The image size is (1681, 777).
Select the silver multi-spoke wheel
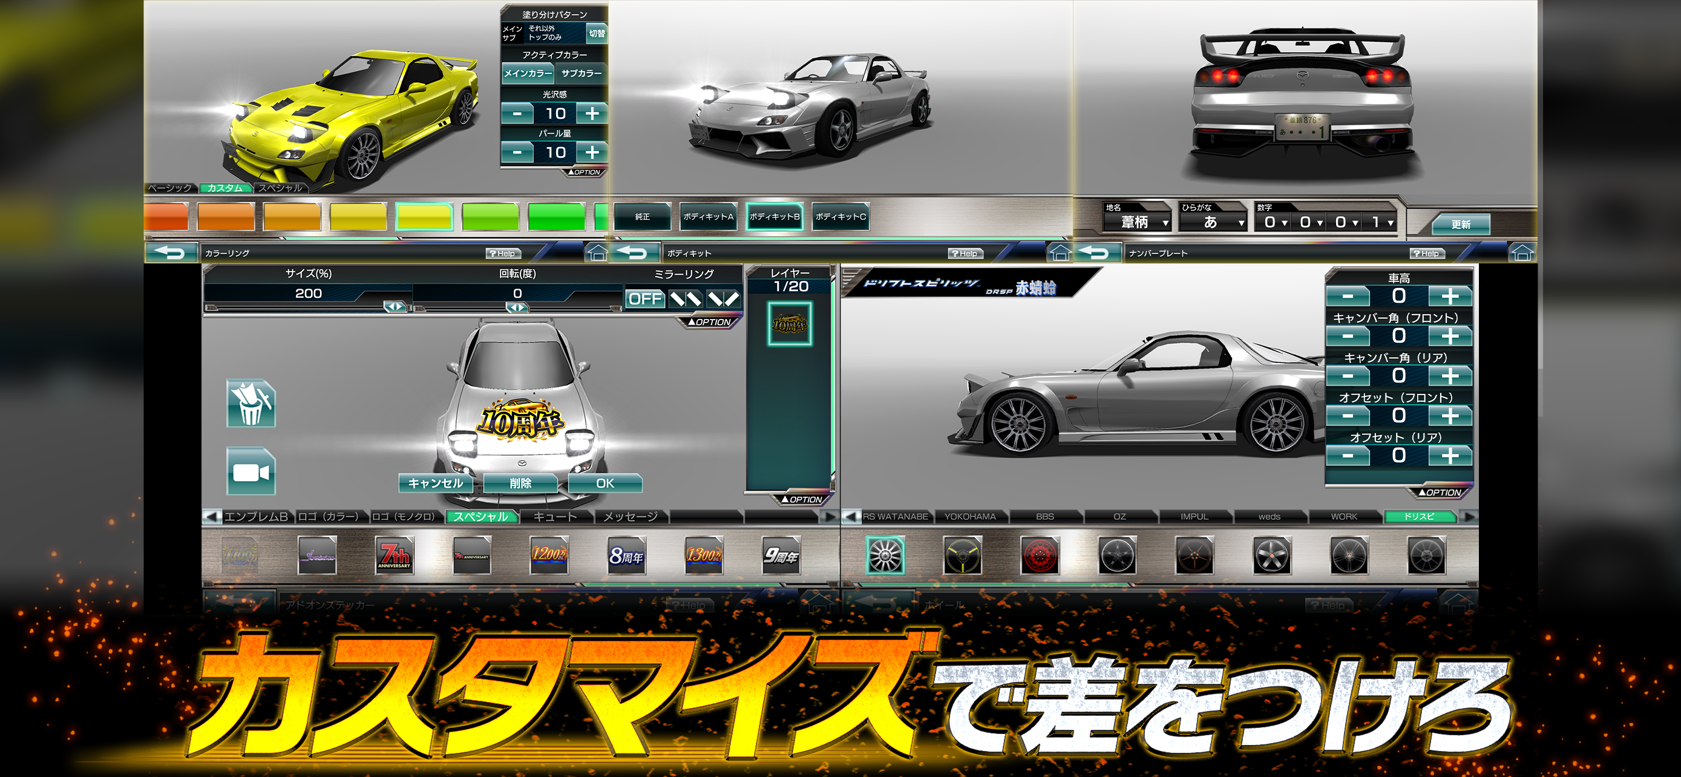tap(885, 555)
